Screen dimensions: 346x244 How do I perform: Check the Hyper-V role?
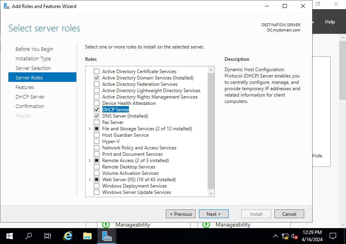97,141
